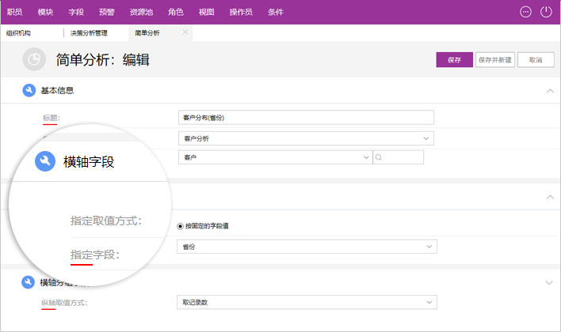This screenshot has height=332, width=561.
Task: Collapse the 基本信息 section
Action: click(x=550, y=91)
